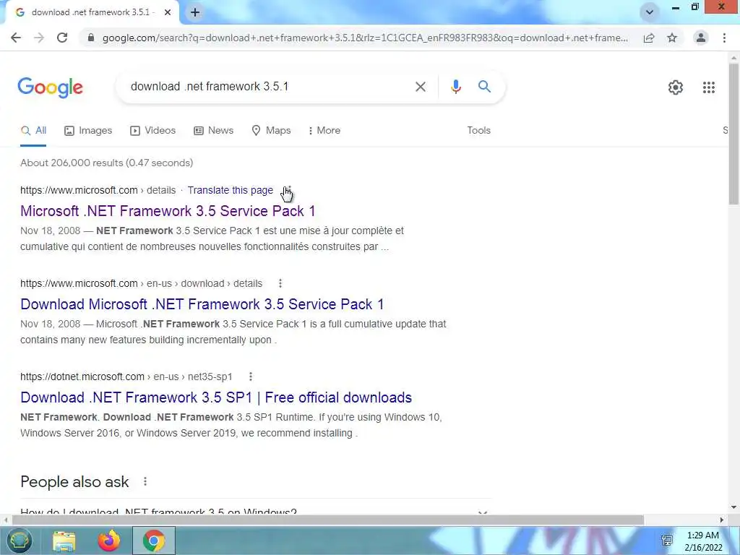Open Download .NET Framework 3.5 SP1 Free official downloads
This screenshot has width=740, height=555.
[216, 398]
